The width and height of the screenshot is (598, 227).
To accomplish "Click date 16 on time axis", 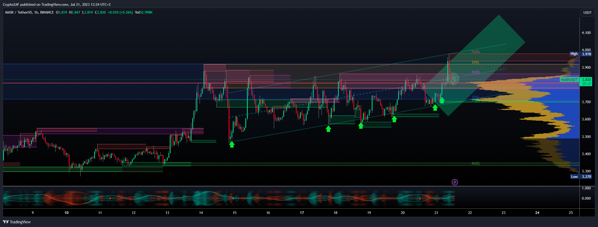I will 268,213.
